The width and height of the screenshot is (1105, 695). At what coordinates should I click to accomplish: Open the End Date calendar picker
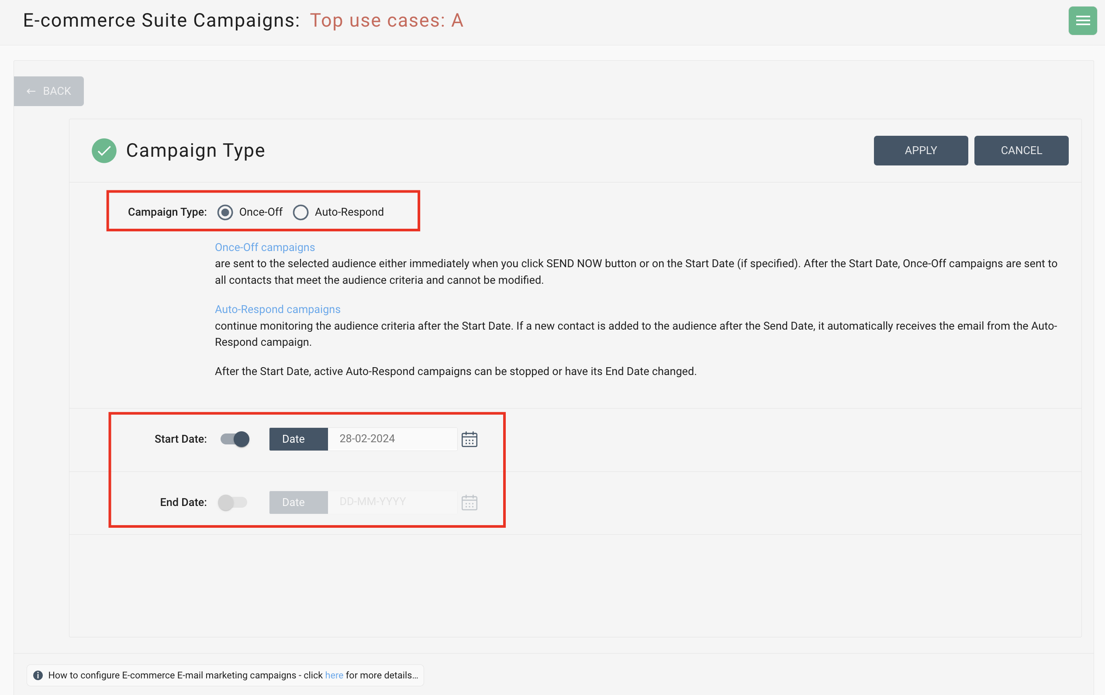click(x=469, y=502)
